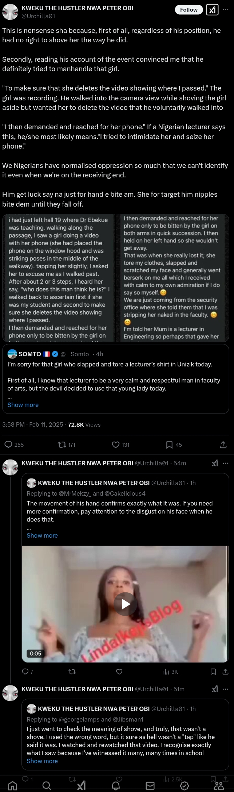Open the more options menu on the main tweet

tap(225, 9)
